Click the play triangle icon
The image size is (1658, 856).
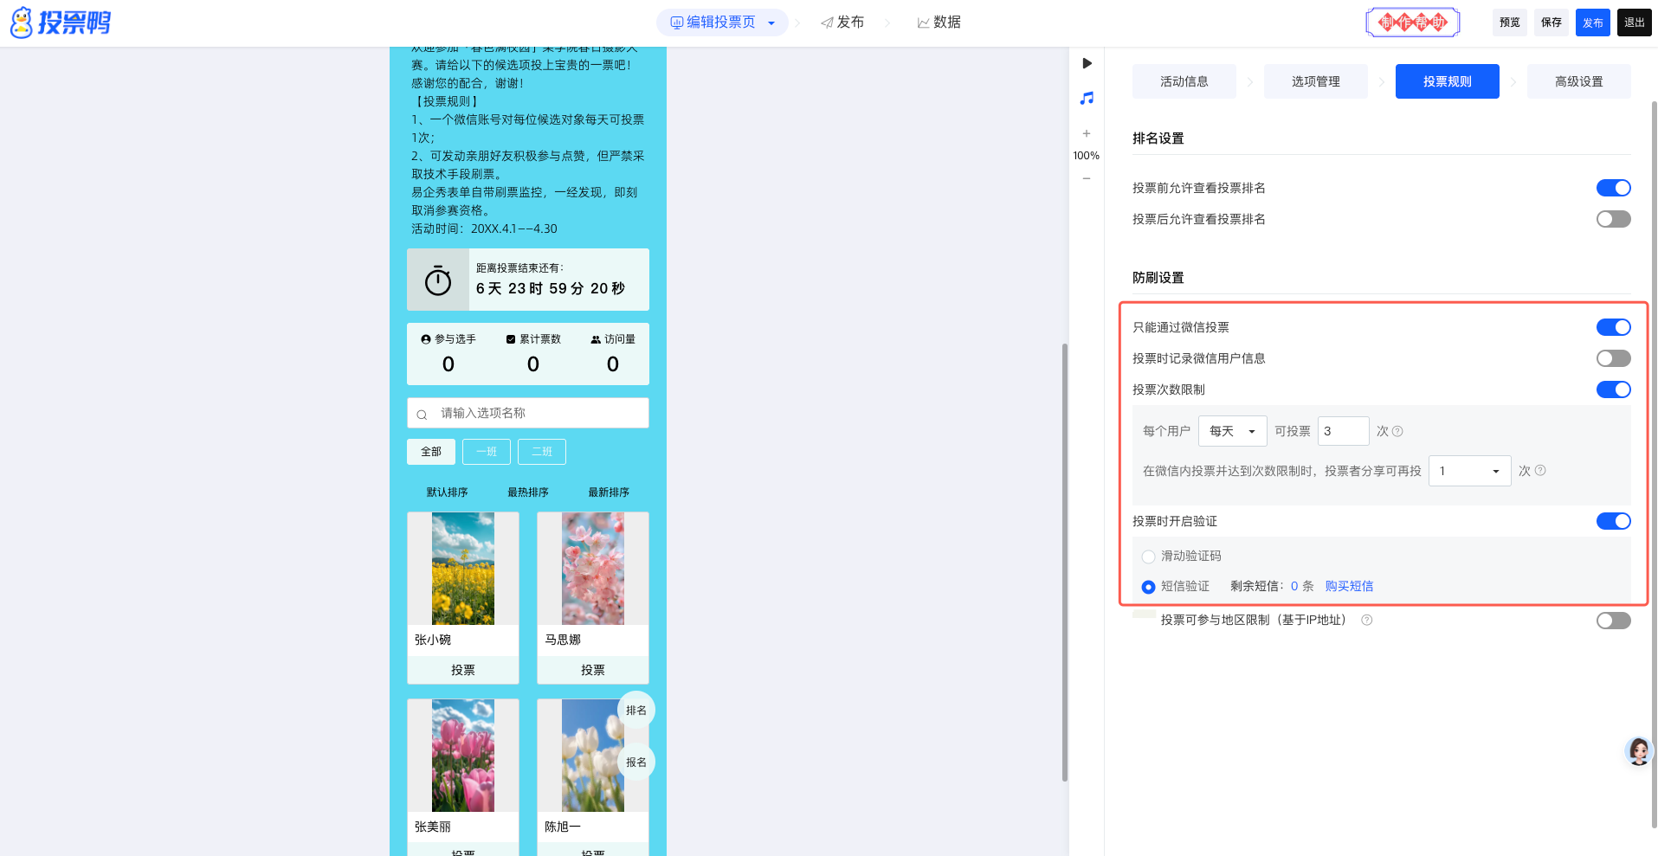click(1087, 63)
